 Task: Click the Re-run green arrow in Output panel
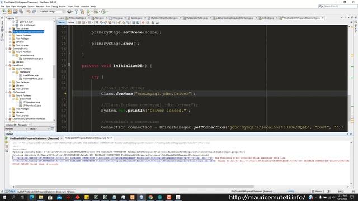pos(6,138)
